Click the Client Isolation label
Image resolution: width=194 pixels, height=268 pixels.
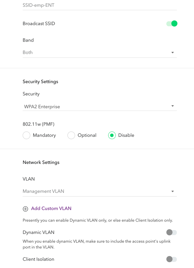(x=38, y=259)
